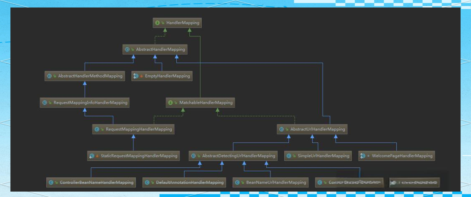Select the ControllerBeanNameHandlerMapping label
Image resolution: width=471 pixels, height=197 pixels.
click(x=97, y=182)
